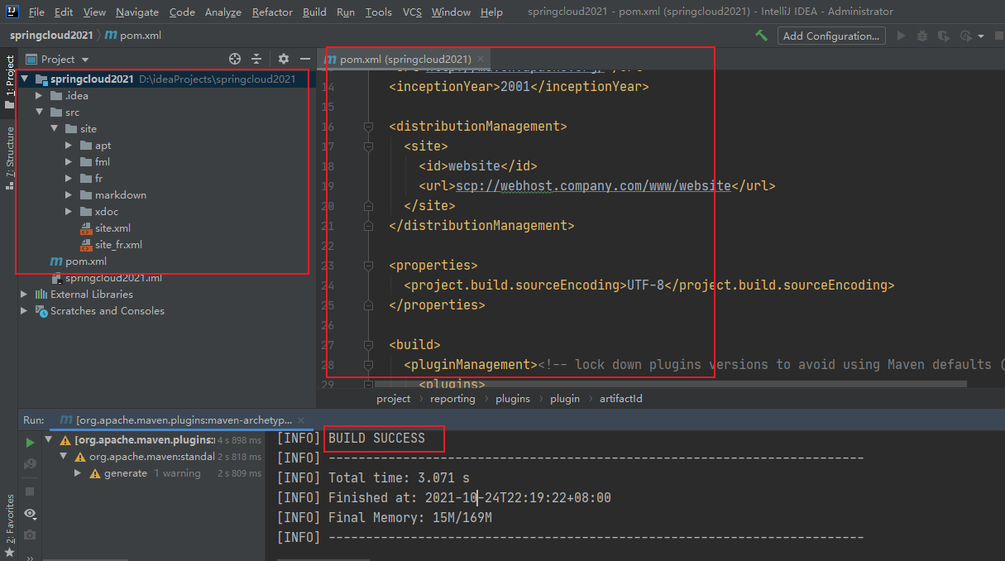Expand External Libraries node
Viewport: 1005px width, 561px height.
coord(24,295)
